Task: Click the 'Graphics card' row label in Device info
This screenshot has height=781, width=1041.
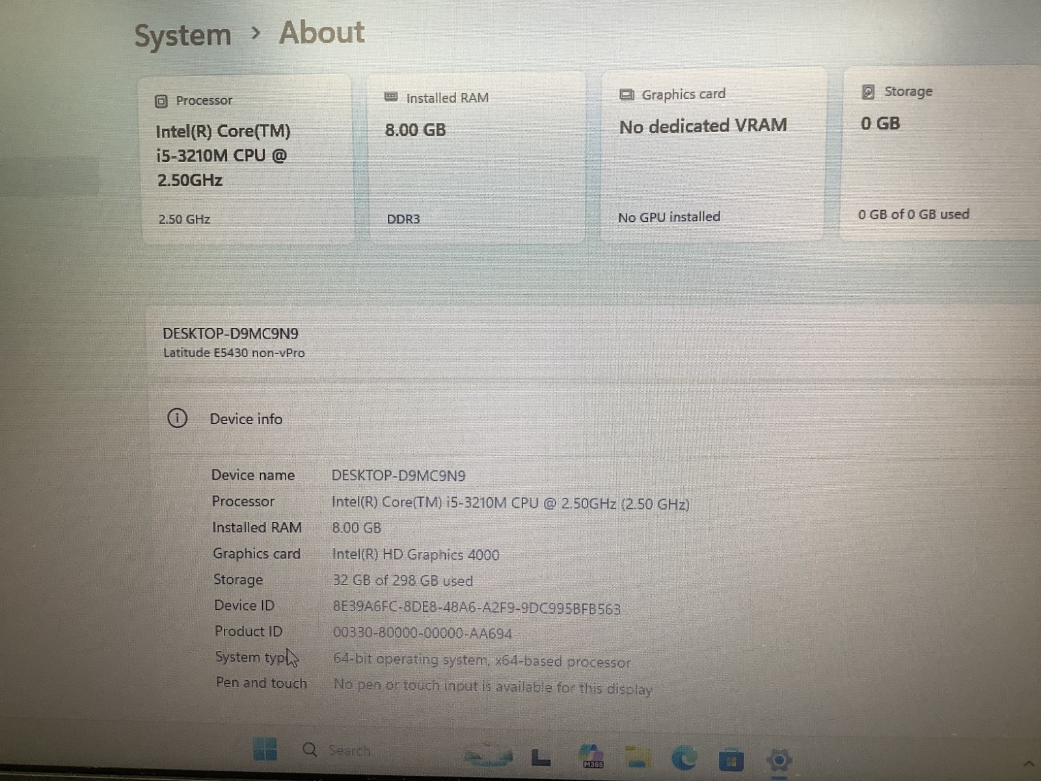Action: coord(256,554)
